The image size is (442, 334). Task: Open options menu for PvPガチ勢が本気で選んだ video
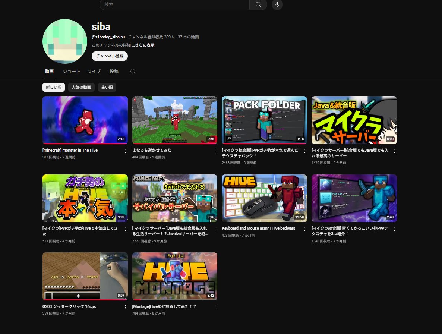pos(305,151)
